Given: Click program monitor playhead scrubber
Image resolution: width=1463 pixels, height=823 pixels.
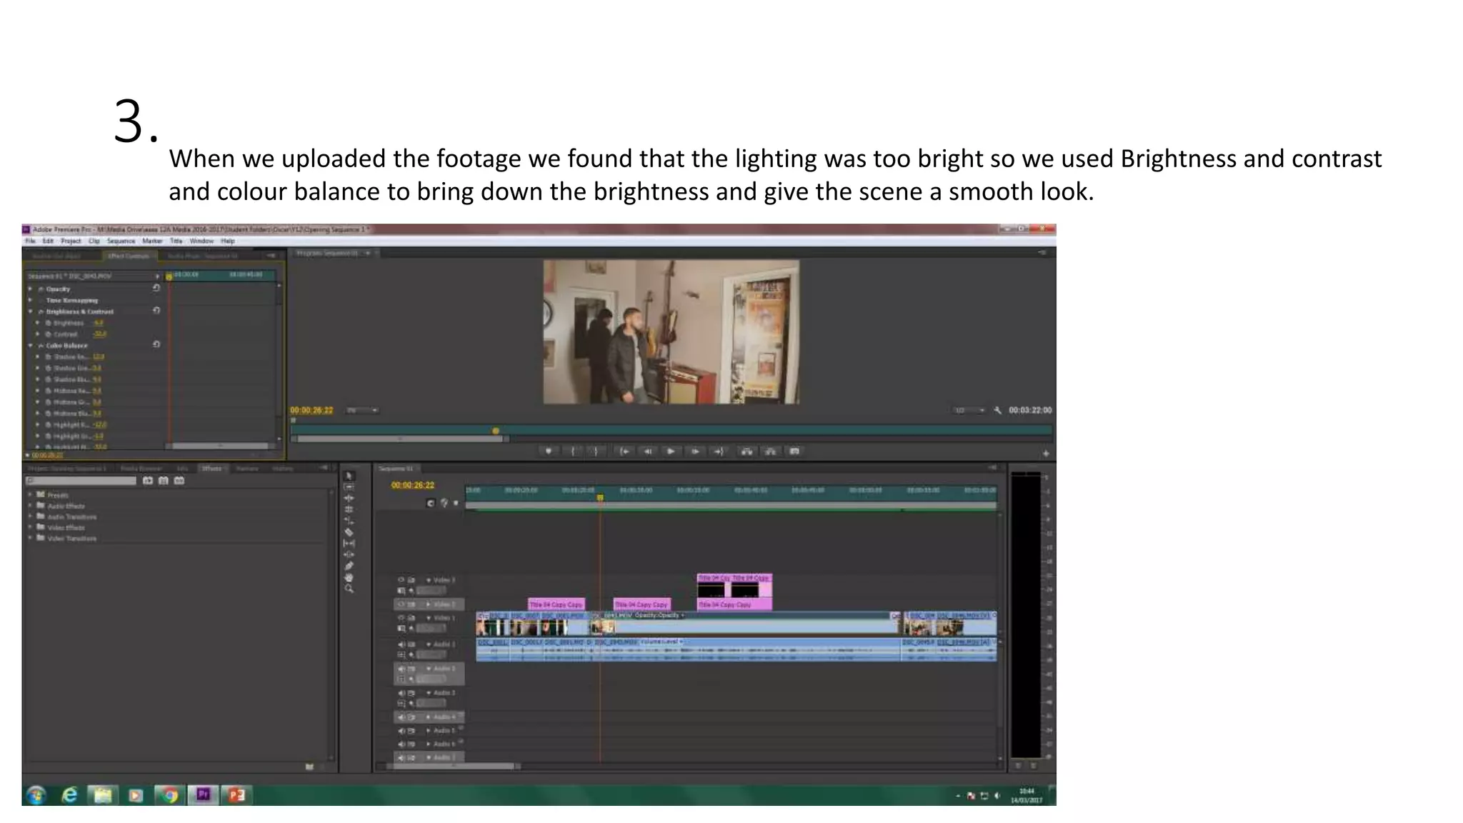Looking at the screenshot, I should coord(496,431).
